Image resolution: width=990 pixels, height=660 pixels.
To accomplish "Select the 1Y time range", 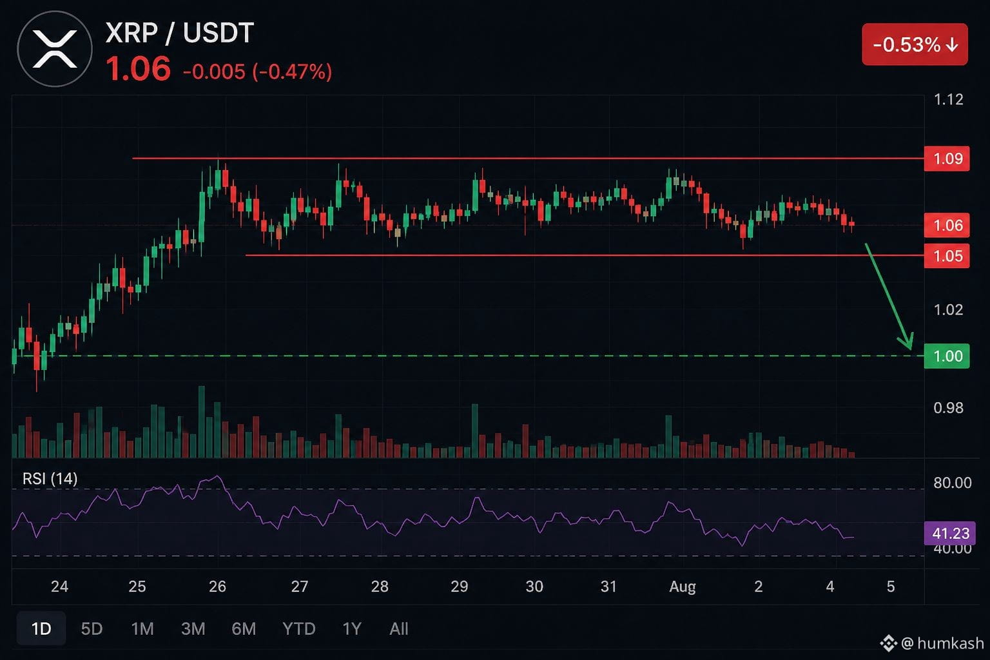I will click(x=351, y=628).
